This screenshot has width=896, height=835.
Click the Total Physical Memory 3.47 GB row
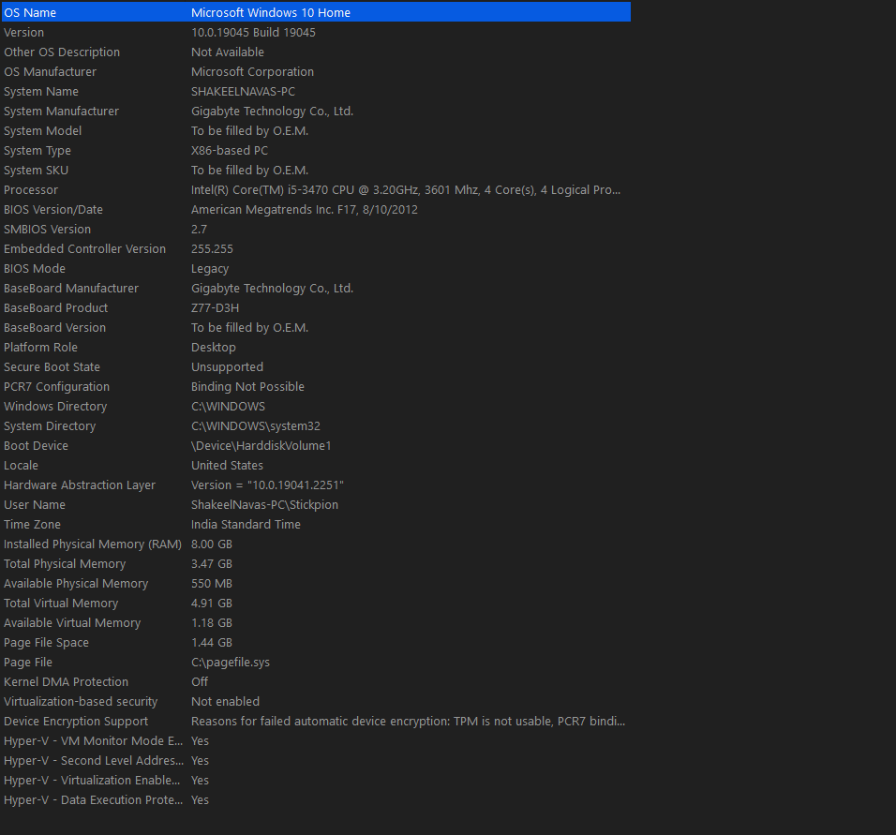pos(316,563)
